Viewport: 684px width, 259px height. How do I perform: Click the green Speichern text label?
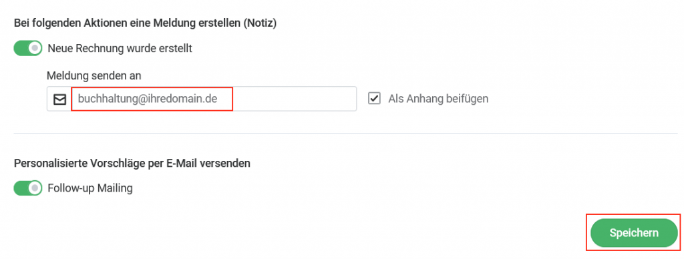[x=634, y=233]
